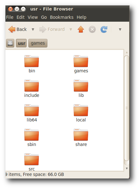Open the File menu
The image size is (140, 189).
(x=10, y=17)
